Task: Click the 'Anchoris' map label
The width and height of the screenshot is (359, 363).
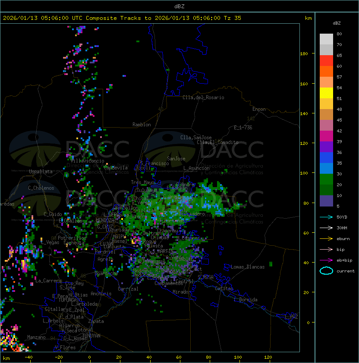Action: (x=101, y=294)
